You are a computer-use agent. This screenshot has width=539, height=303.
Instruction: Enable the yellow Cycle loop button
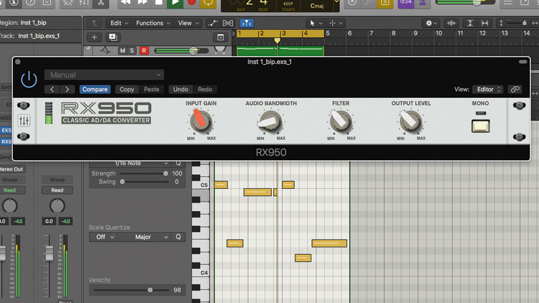click(208, 3)
